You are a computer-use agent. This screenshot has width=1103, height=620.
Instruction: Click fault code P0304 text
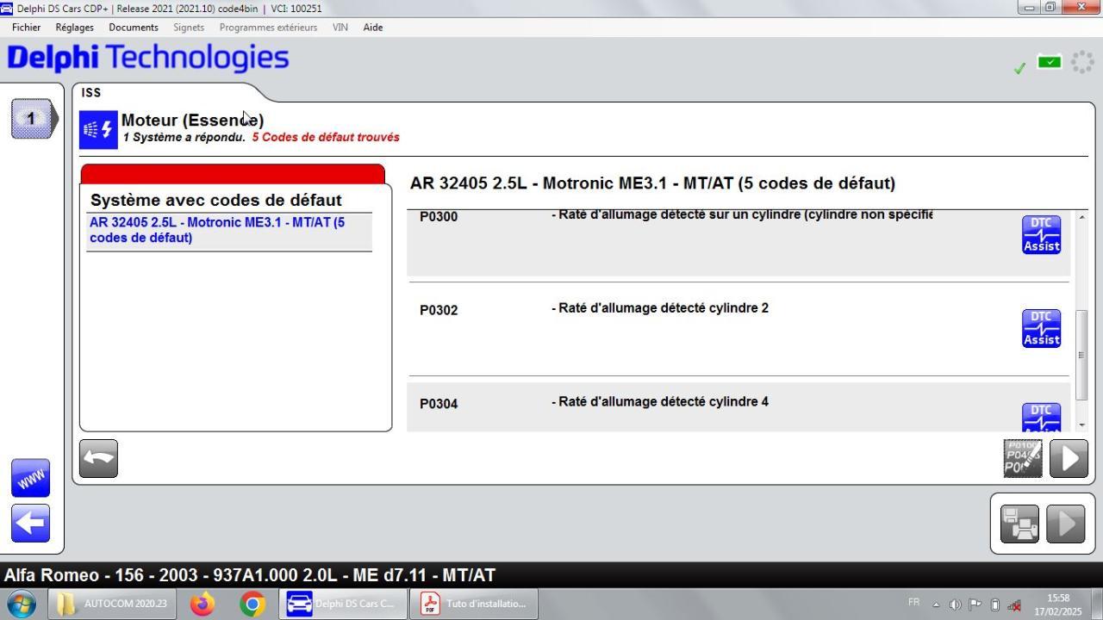pyautogui.click(x=439, y=404)
